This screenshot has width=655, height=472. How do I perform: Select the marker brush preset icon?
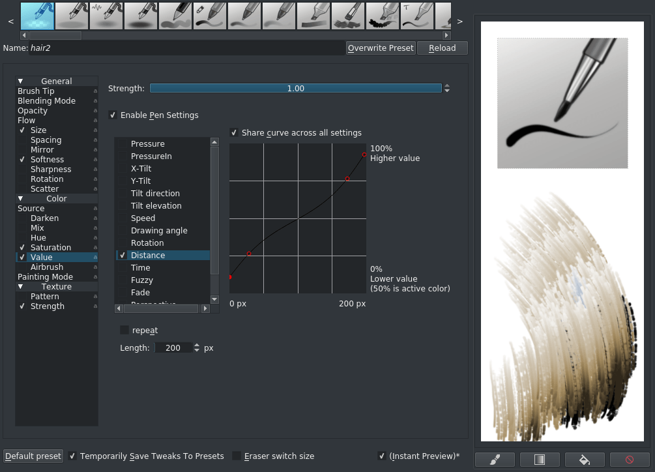(313, 15)
